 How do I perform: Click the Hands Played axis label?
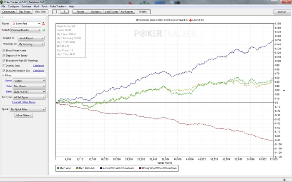[x=164, y=163]
